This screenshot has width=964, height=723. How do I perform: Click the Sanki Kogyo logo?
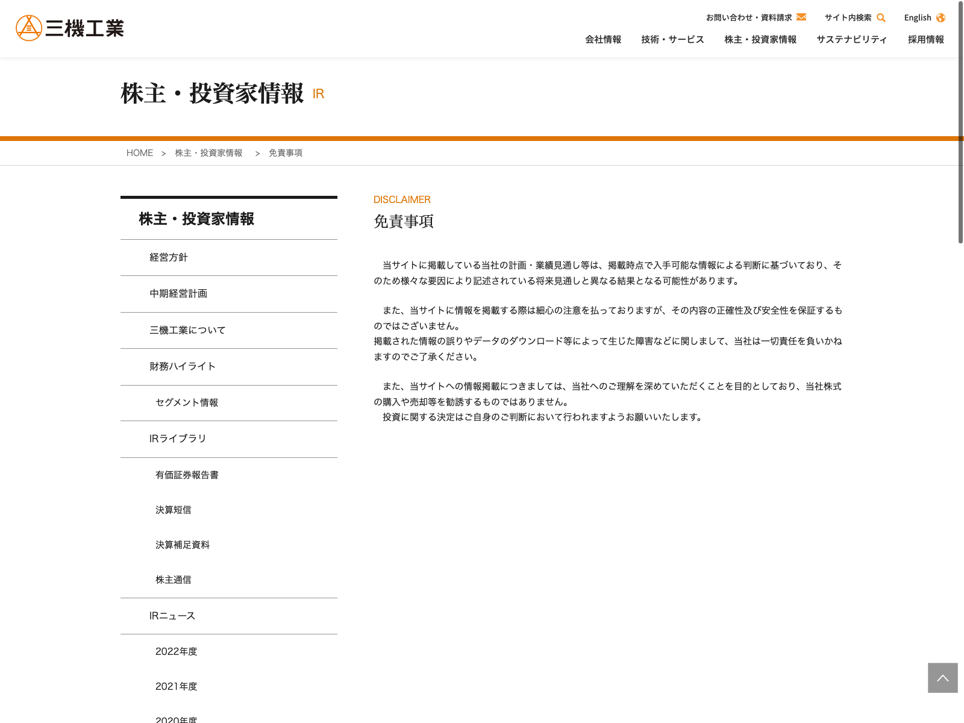coord(70,28)
